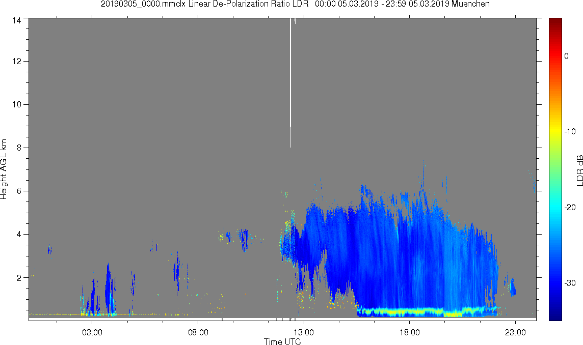Viewport: 583px width, 345px height.
Task: Click the 'LDR dB' colorbar label
Action: tap(579, 170)
